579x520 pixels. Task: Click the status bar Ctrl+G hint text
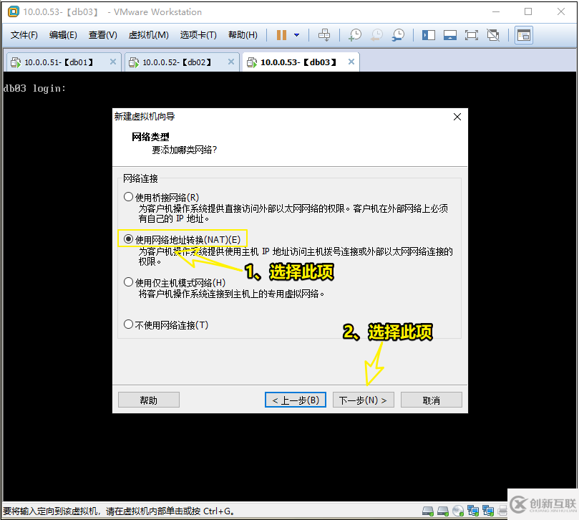(x=118, y=511)
